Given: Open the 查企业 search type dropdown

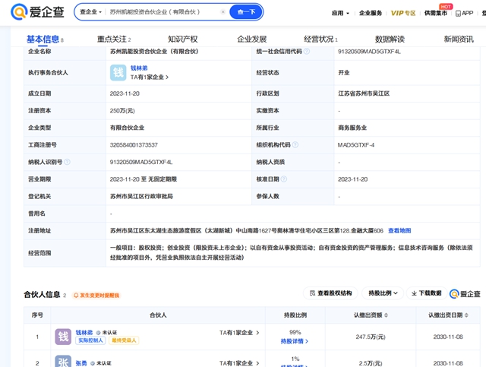Looking at the screenshot, I should pyautogui.click(x=90, y=12).
